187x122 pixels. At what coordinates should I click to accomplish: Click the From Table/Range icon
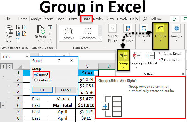(18, 40)
